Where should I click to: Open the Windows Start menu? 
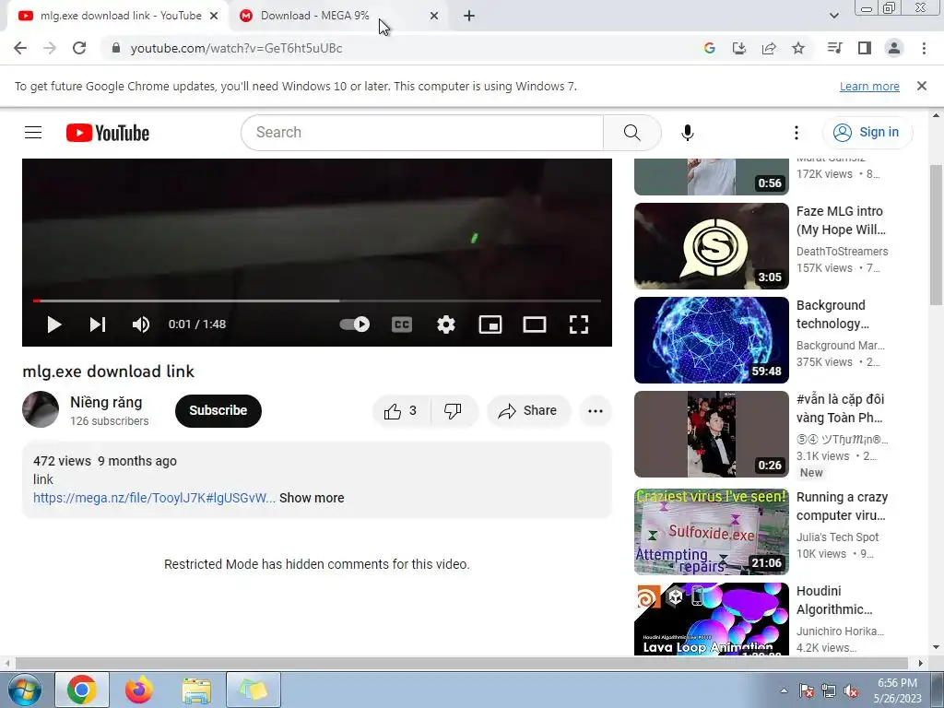pos(25,690)
